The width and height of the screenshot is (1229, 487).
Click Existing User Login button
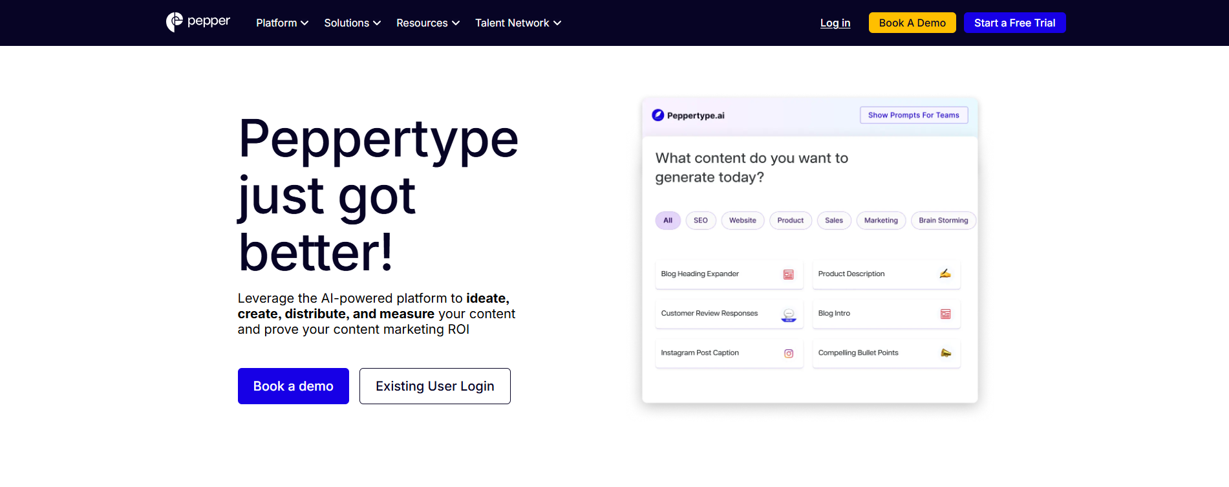click(435, 386)
